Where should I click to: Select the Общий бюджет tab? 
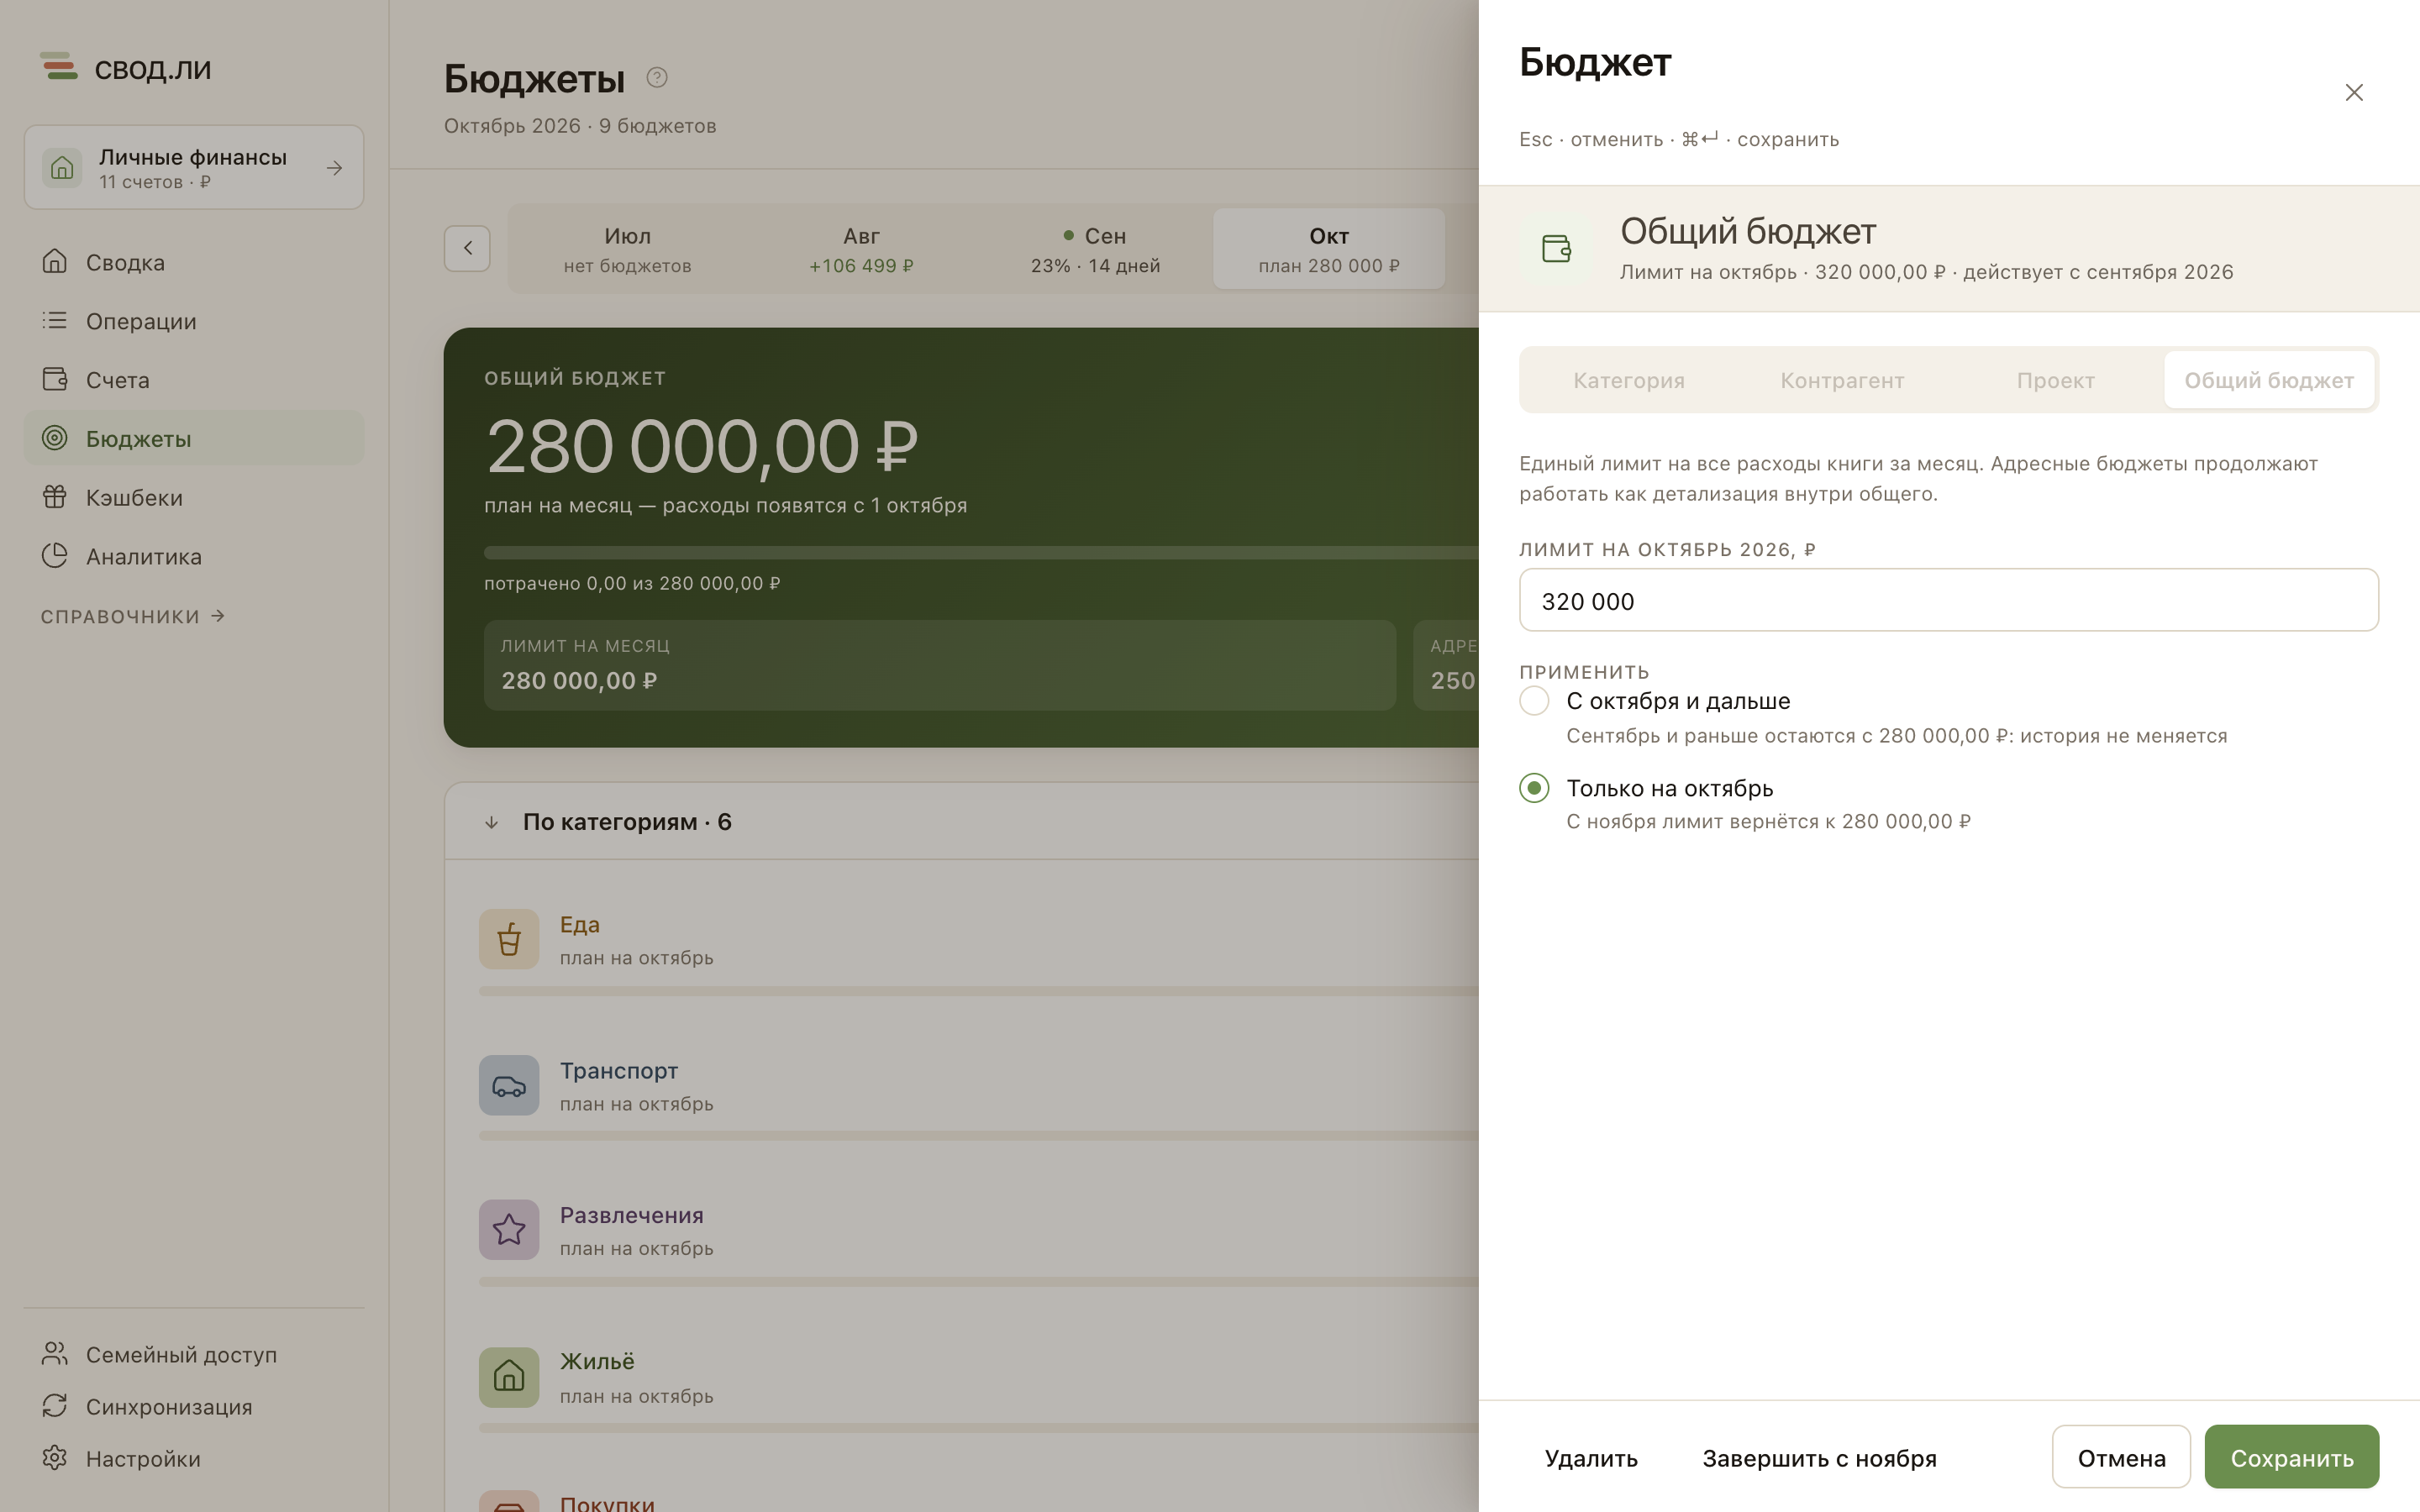(2269, 380)
